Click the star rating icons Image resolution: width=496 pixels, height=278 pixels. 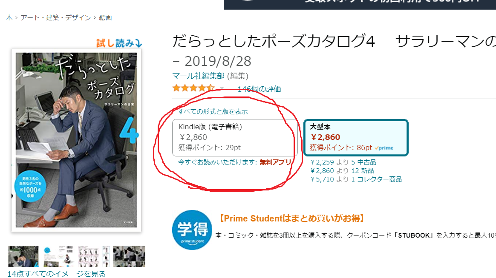[x=193, y=88]
